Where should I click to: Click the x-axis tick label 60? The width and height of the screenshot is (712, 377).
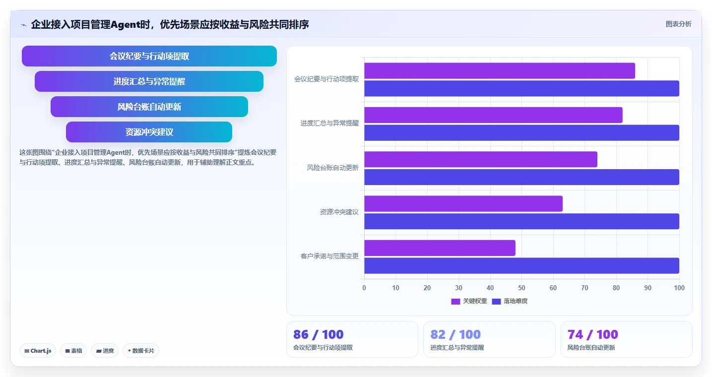click(553, 288)
